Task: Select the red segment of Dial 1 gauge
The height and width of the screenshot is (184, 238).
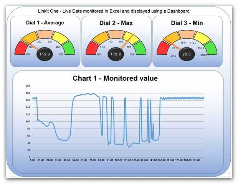Action: tap(21, 49)
